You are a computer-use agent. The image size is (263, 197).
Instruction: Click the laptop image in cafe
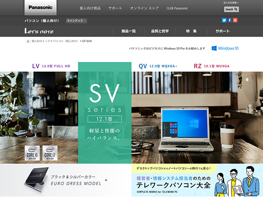pyautogui.click(x=186, y=129)
